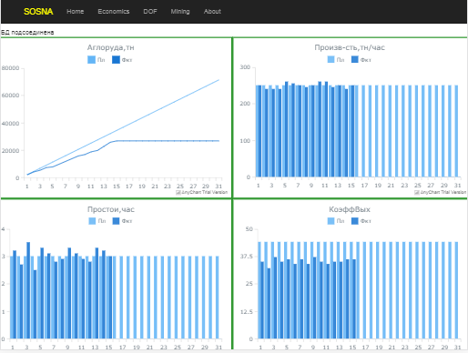Viewport: 468px width, 353px height.
Task: Click the Аглоруда,тн chart title
Action: (x=111, y=47)
